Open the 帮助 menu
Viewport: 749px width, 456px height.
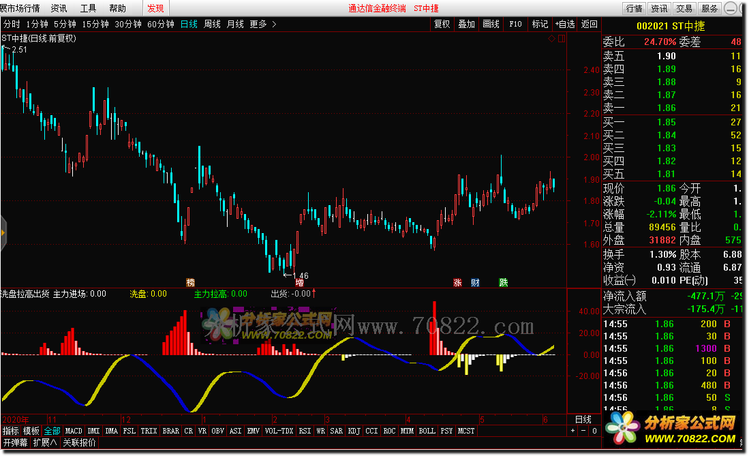tap(117, 8)
